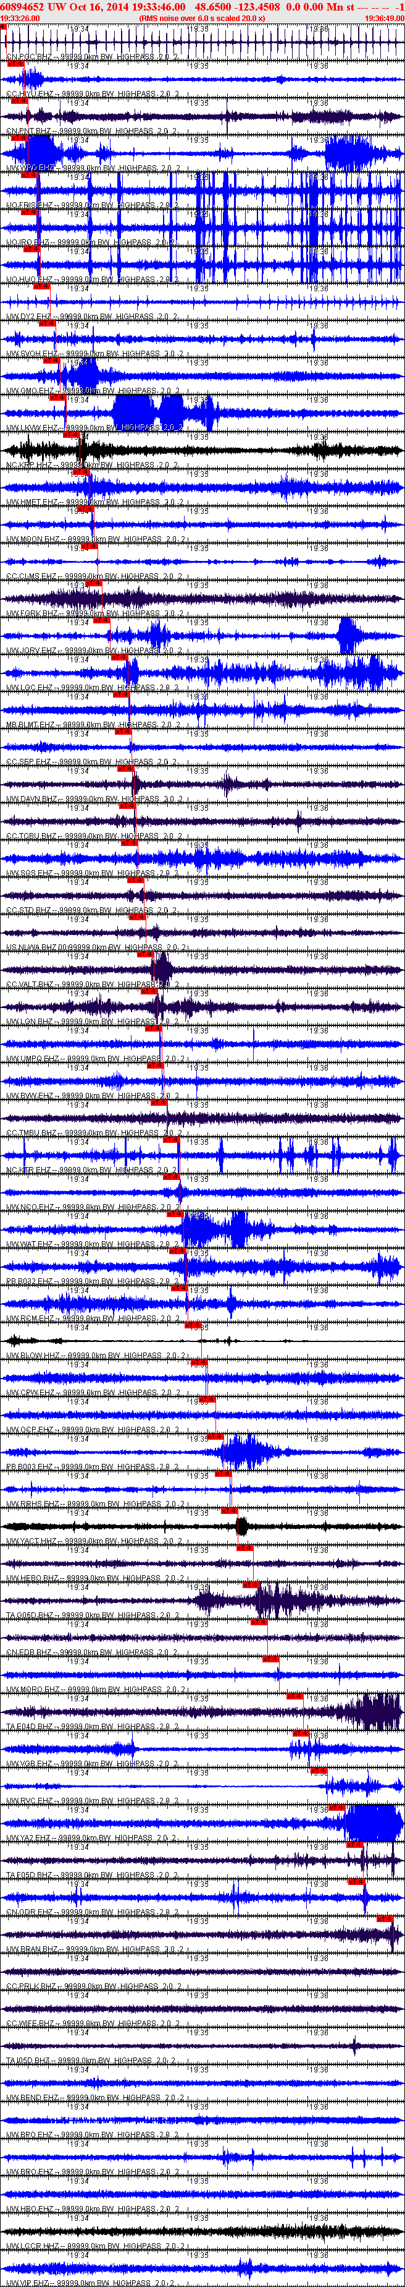Click the red pick marker on UW.BRAN trace

[385, 1918]
